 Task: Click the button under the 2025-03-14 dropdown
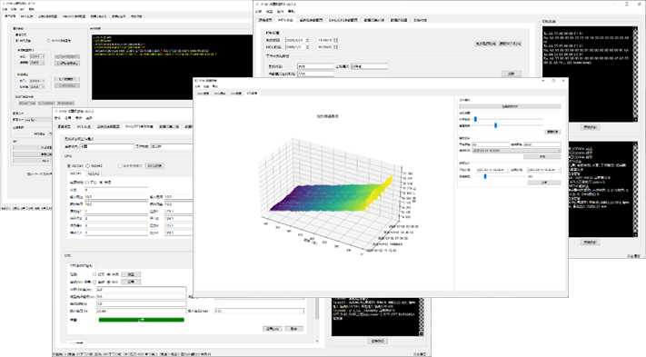click(x=542, y=157)
